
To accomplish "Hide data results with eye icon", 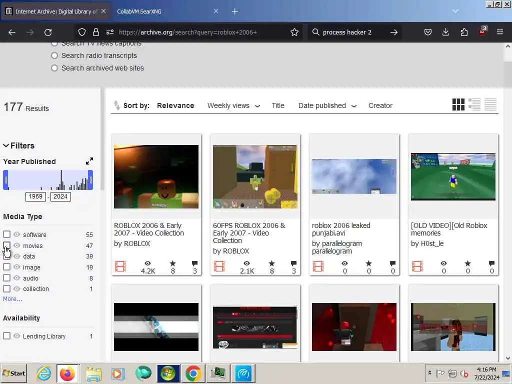I will pos(16,256).
